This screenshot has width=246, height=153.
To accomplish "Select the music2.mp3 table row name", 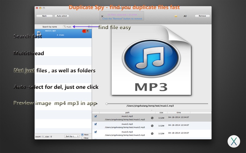I will (x=127, y=124).
